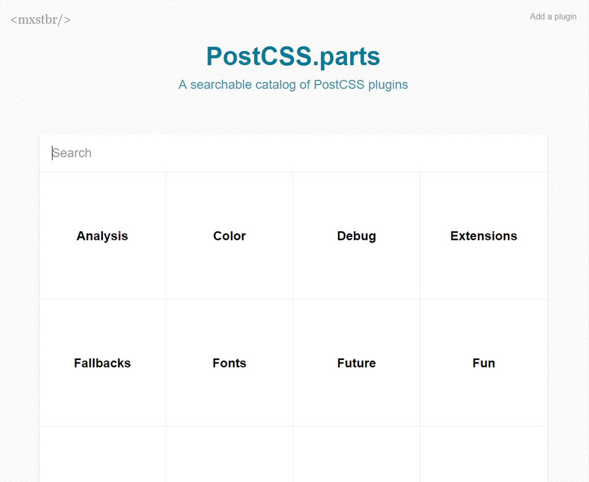
Task: Open the Debug plugins category
Action: (356, 236)
